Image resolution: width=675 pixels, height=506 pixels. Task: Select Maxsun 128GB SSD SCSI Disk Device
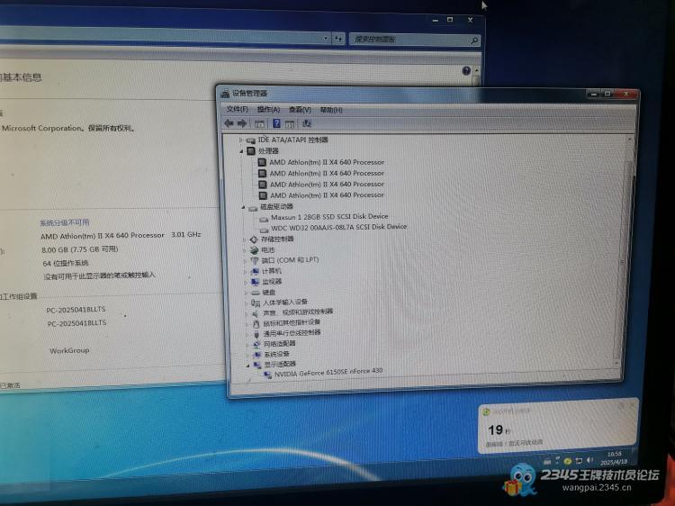[329, 217]
